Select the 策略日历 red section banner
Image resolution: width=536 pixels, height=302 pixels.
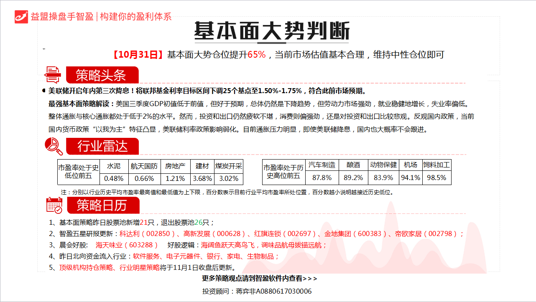(102, 205)
